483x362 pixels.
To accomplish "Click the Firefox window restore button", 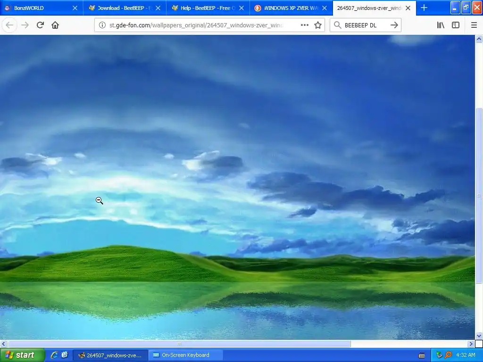I will tap(466, 8).
